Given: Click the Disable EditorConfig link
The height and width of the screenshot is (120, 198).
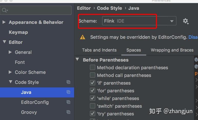Looking at the screenshot, I should (x=193, y=37).
